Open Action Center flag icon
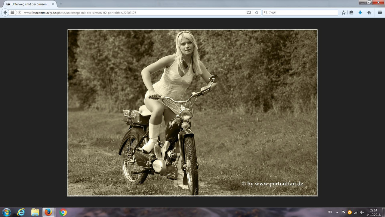The height and width of the screenshot is (217, 385). [x=344, y=212]
